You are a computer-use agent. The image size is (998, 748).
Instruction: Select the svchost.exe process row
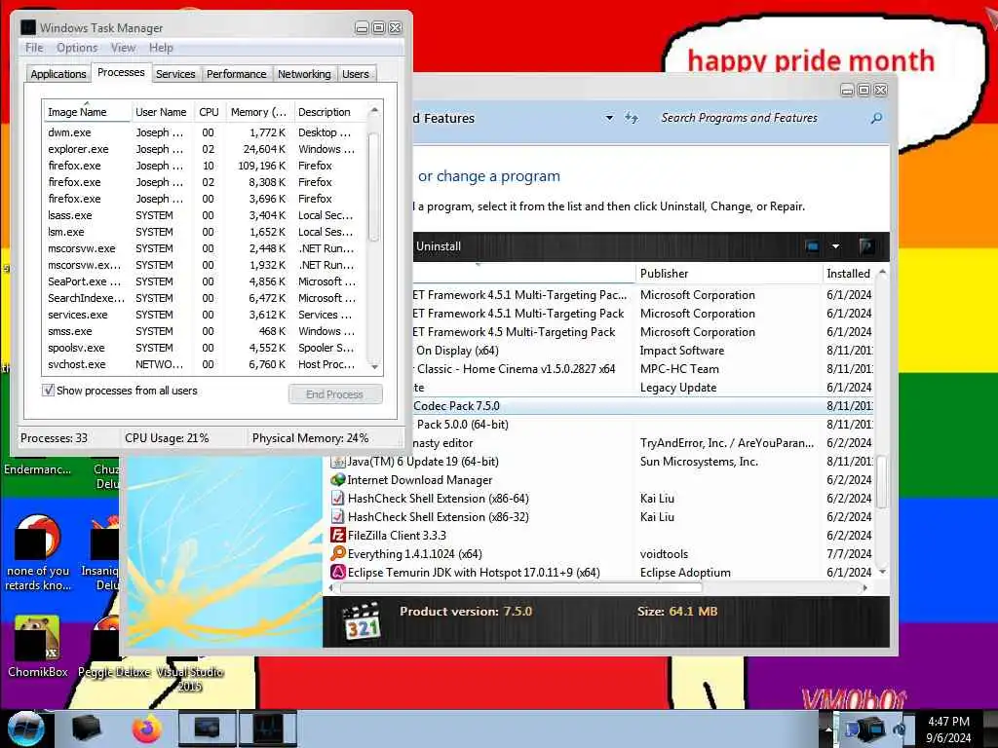204,364
